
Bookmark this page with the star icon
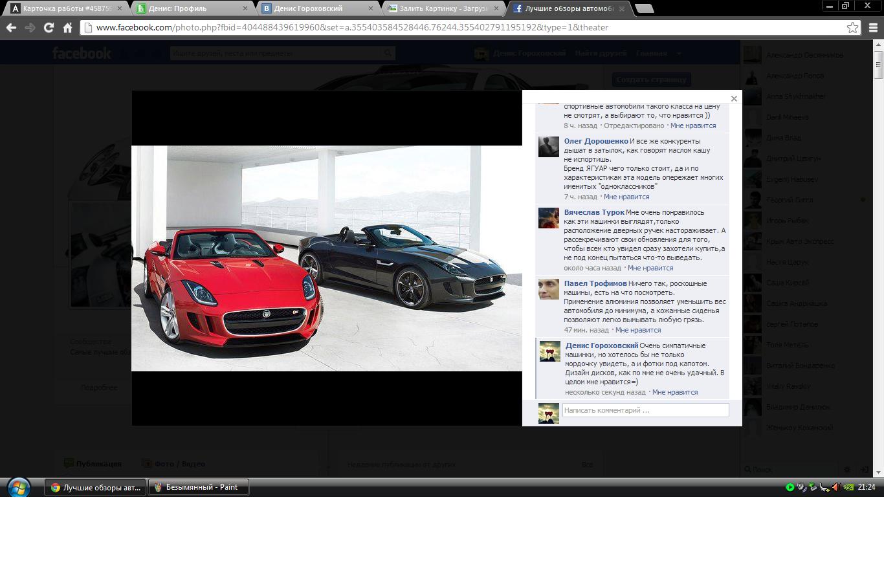click(x=853, y=28)
